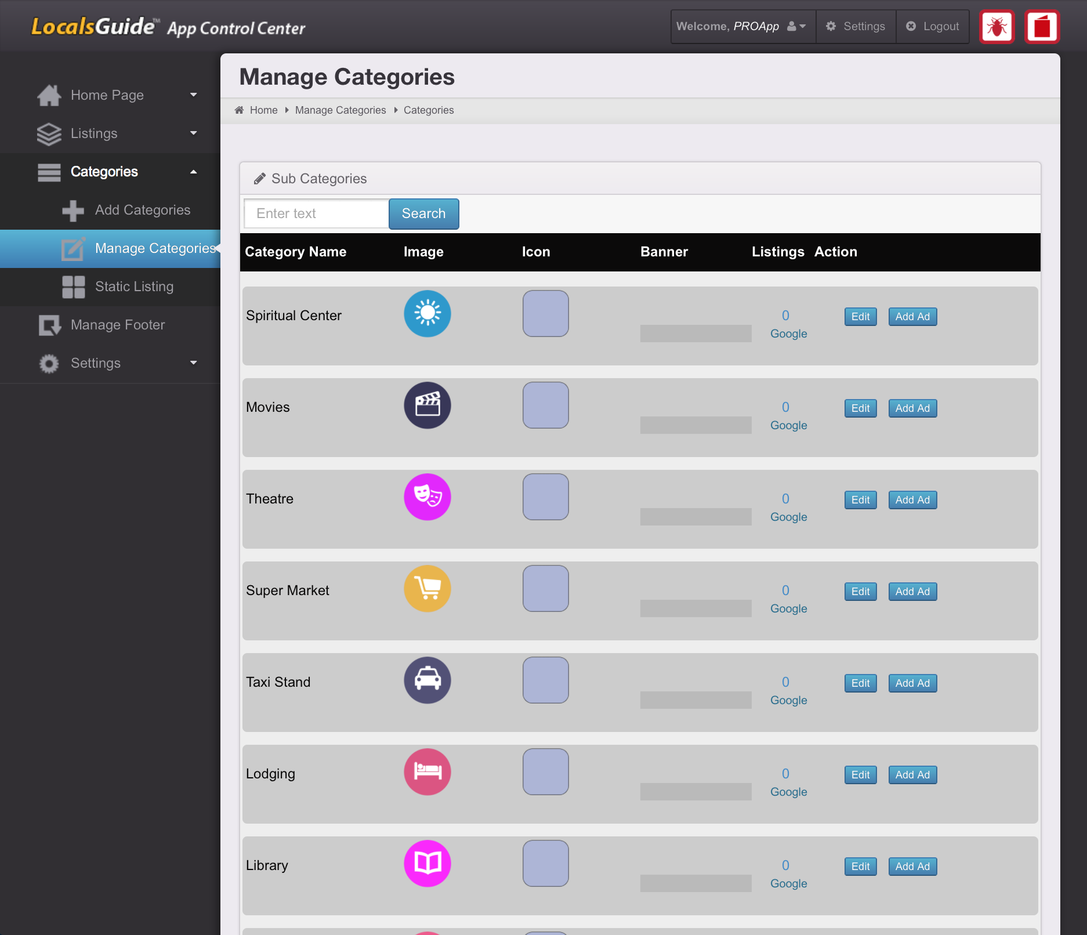Click the Spiritual Center icon placeholder
This screenshot has height=935, width=1087.
coord(546,314)
